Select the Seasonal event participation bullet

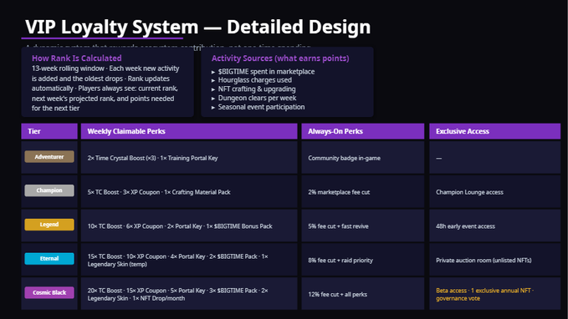point(258,107)
